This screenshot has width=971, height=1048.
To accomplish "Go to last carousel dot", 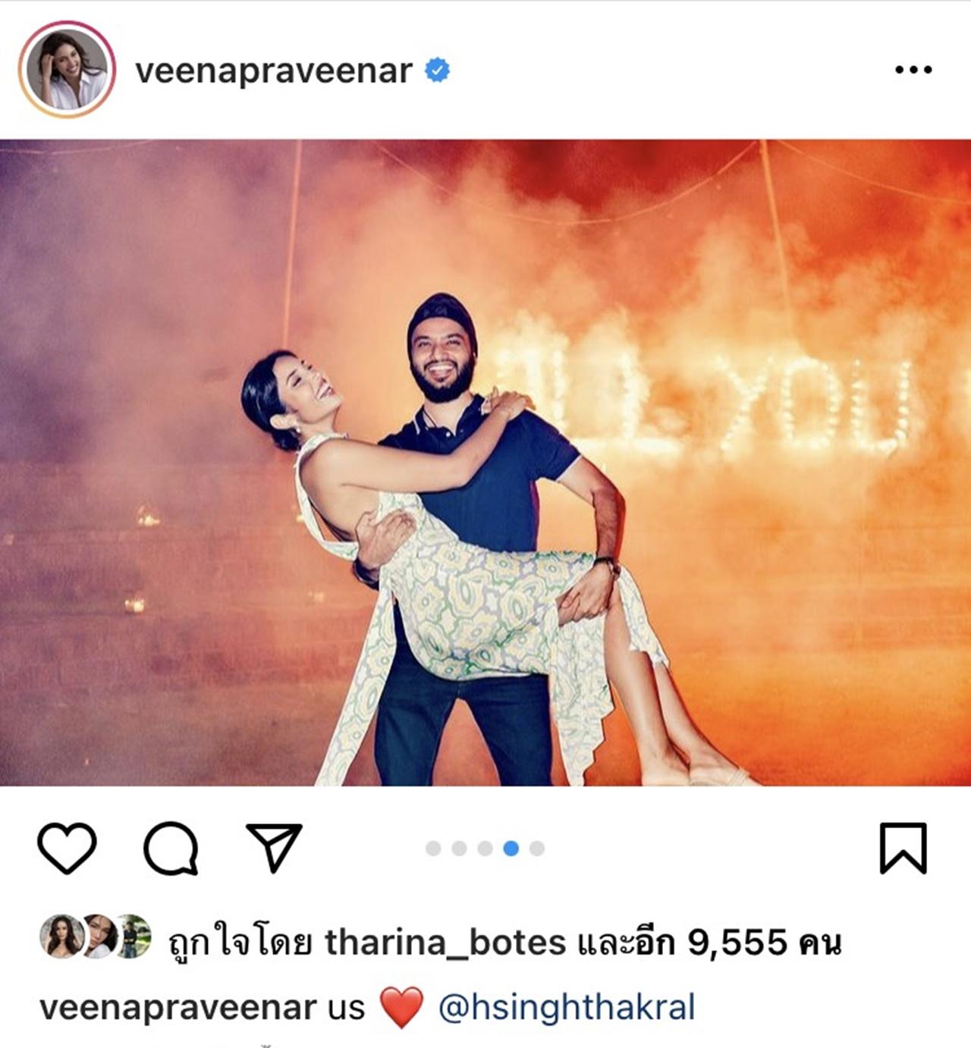I will 536,849.
